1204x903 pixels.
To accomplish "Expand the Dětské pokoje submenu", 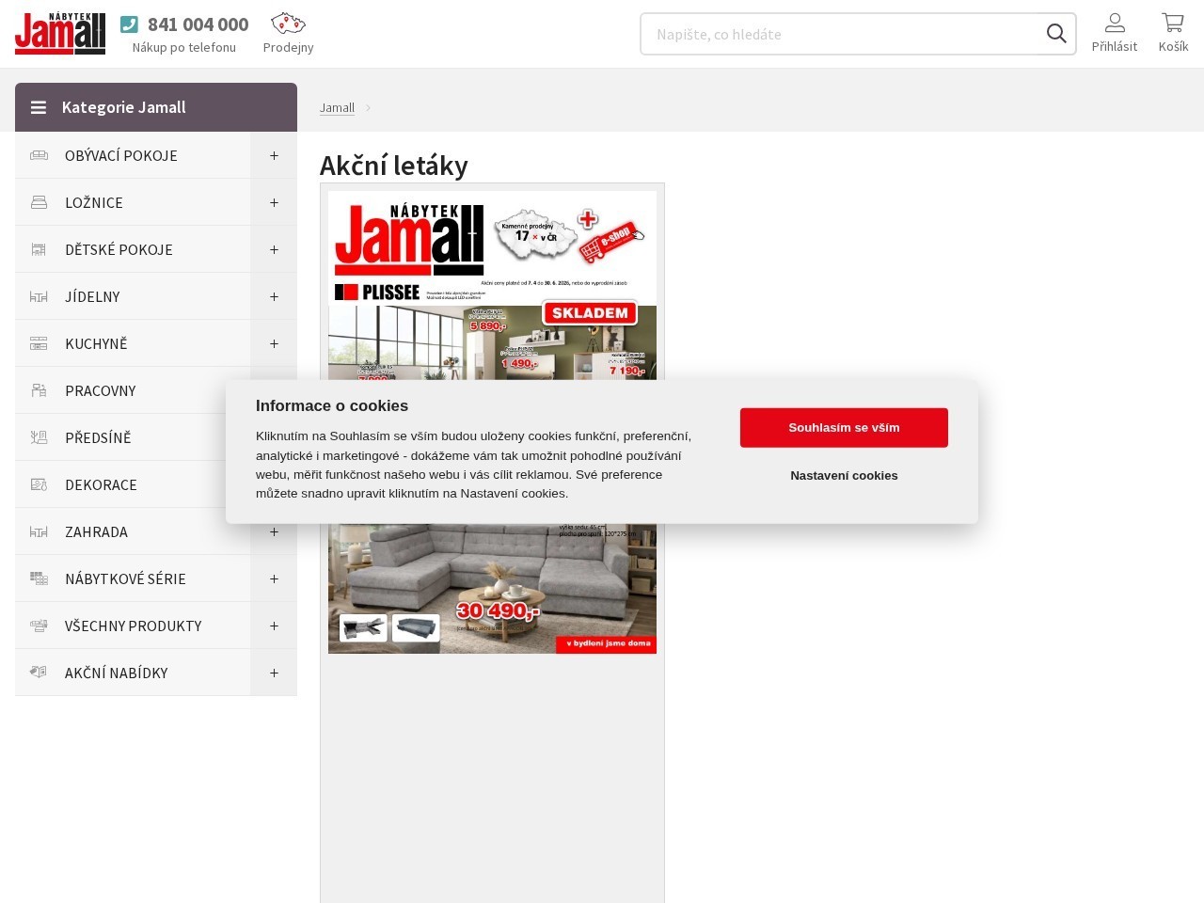I will [274, 249].
